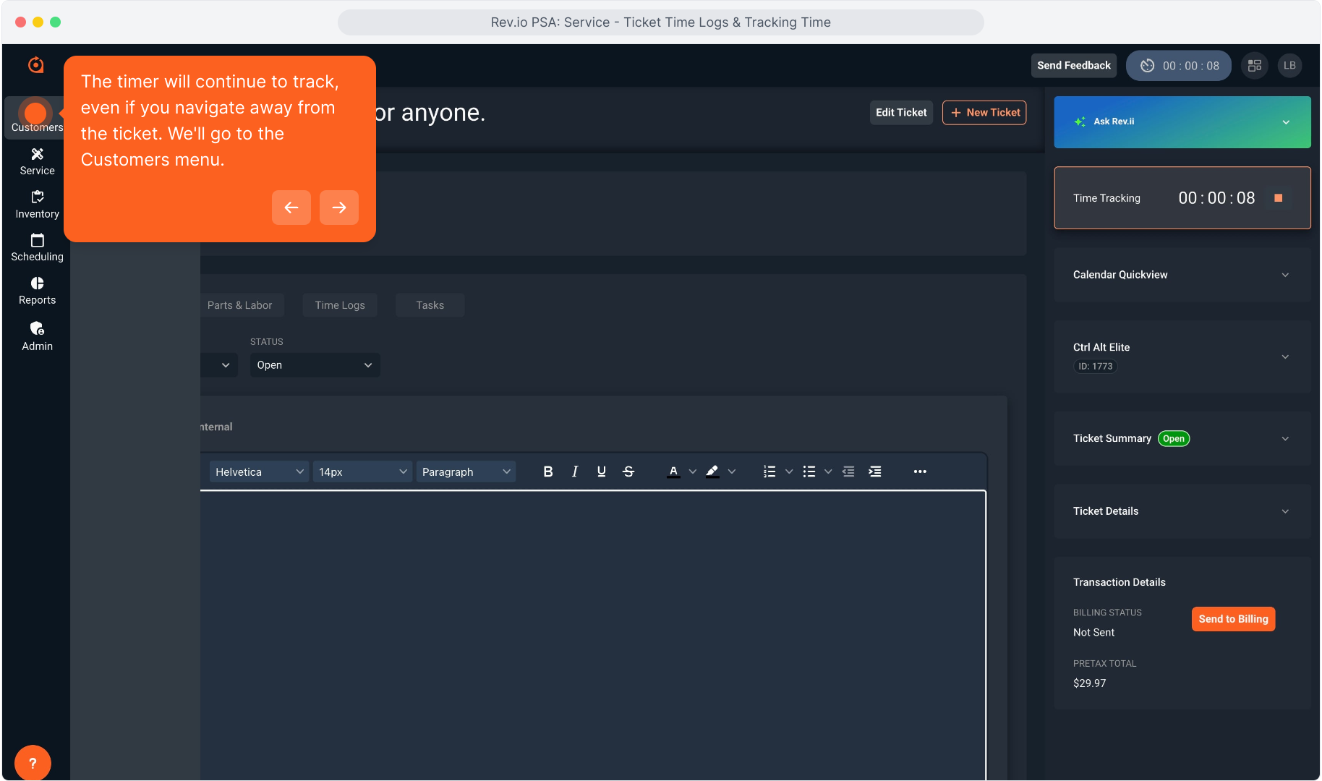Open more editor options ellipsis
The width and height of the screenshot is (1322, 781).
click(920, 471)
